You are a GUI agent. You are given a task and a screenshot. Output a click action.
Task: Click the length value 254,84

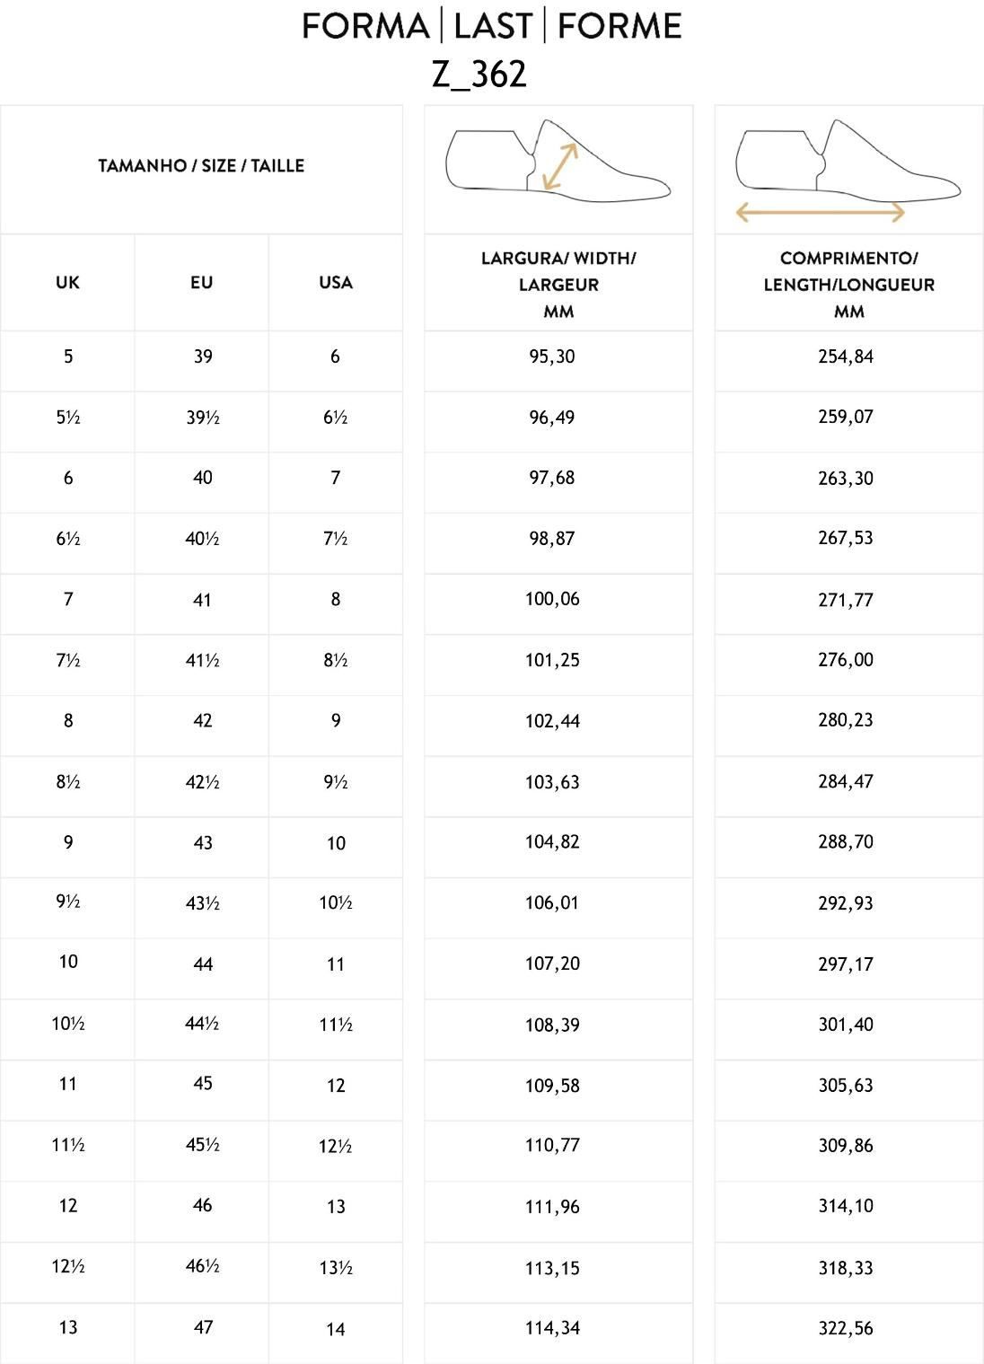(846, 356)
